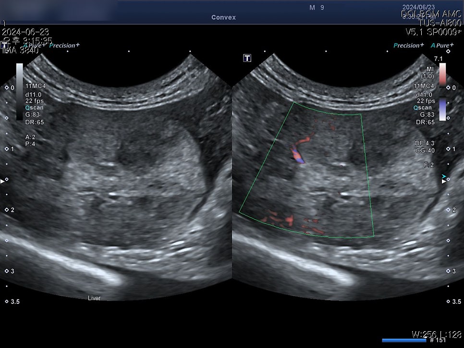Click the 'A:2' parameter
The width and height of the screenshot is (464, 348).
30,137
